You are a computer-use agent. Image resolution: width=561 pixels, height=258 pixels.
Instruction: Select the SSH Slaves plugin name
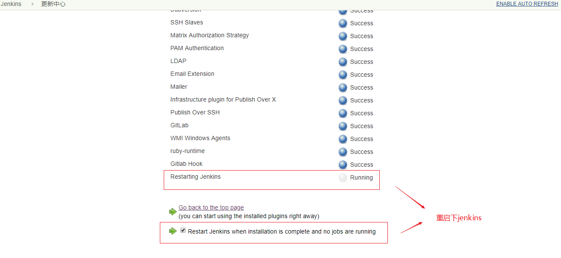pos(187,22)
